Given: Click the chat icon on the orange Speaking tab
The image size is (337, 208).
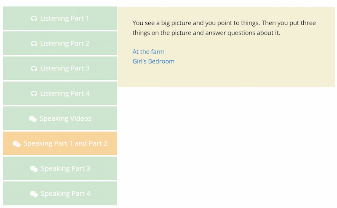Looking at the screenshot, I should (16, 144).
